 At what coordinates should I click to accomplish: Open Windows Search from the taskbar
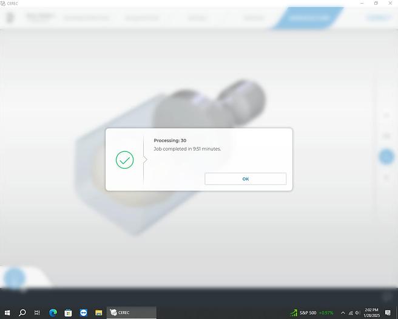pyautogui.click(x=22, y=312)
